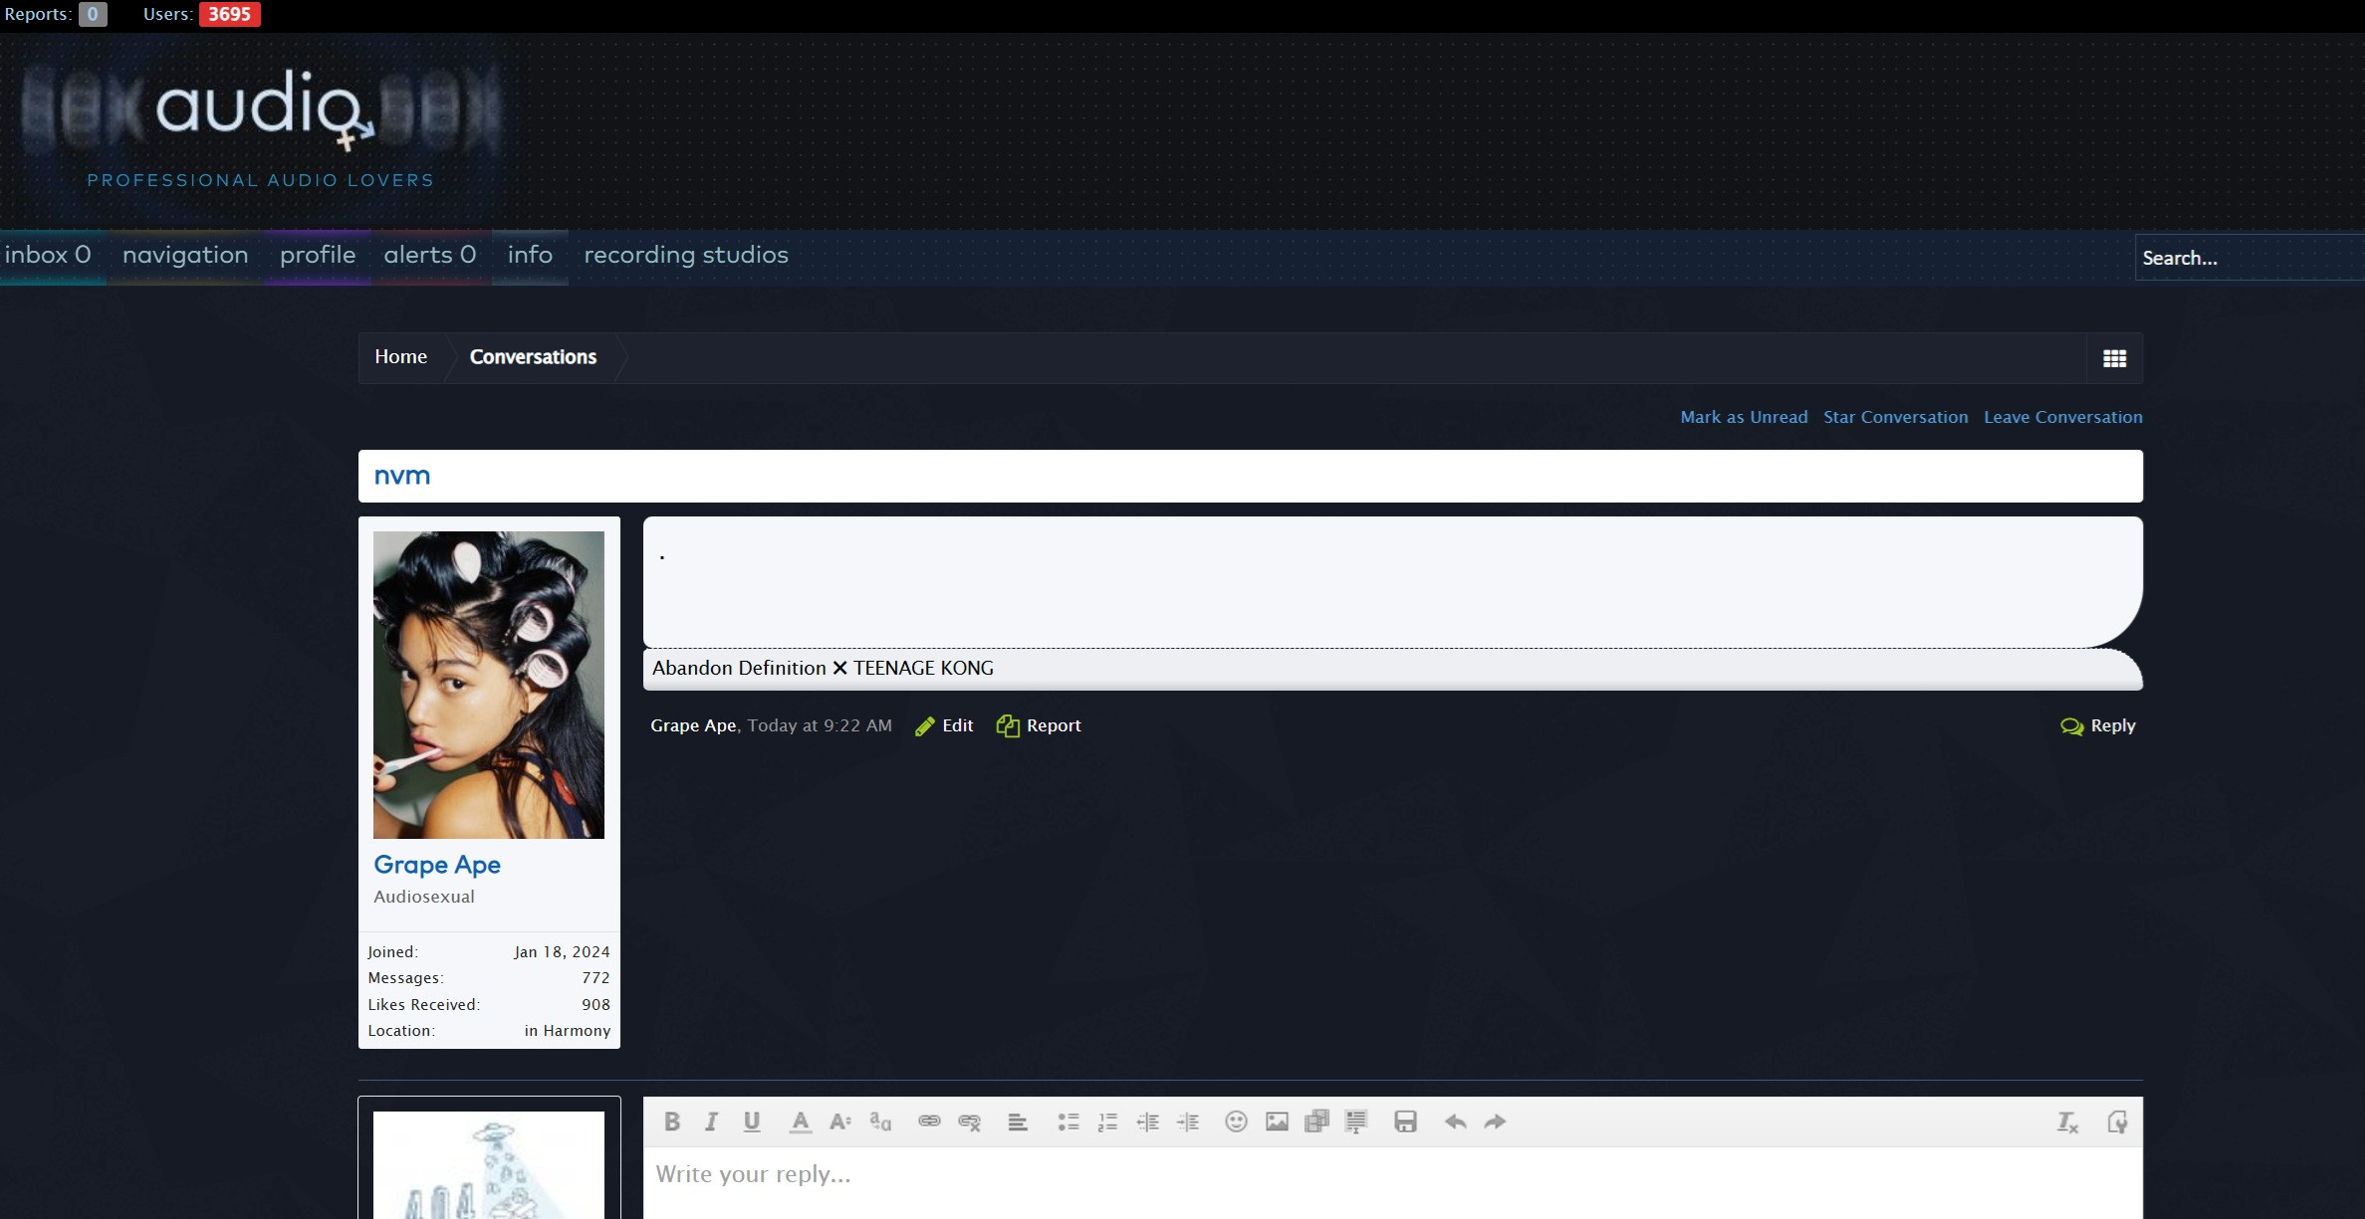This screenshot has height=1219, width=2365.
Task: Click the remove formatting icon
Action: (x=2067, y=1121)
